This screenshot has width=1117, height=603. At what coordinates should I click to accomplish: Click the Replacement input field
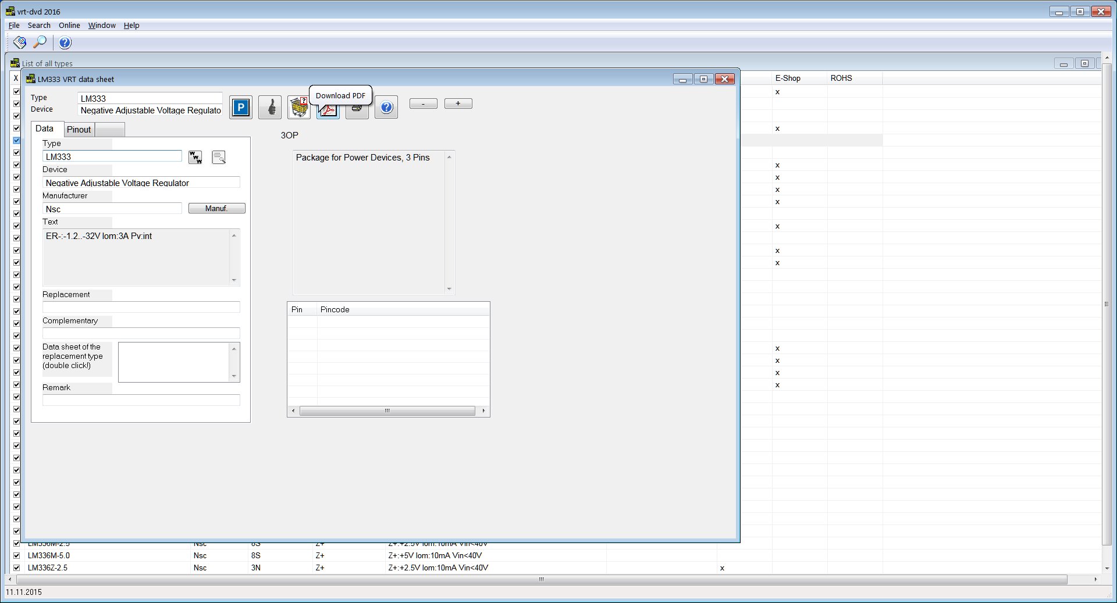[x=141, y=307]
